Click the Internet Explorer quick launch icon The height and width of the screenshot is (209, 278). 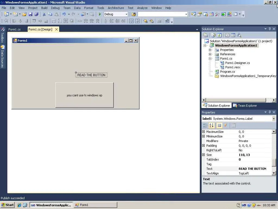19,205
